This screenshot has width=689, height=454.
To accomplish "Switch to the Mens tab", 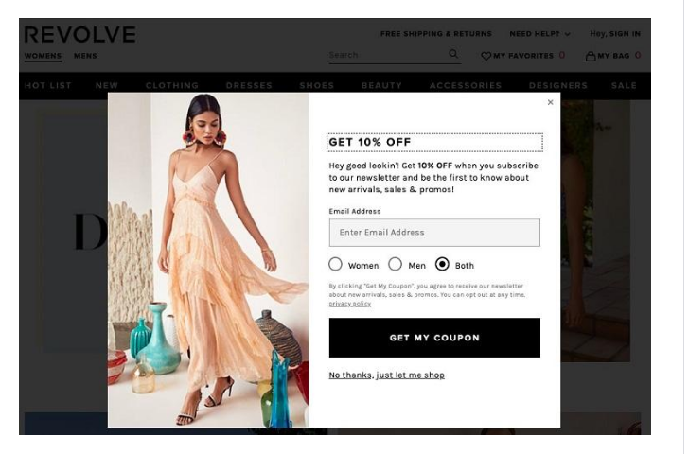I will pyautogui.click(x=86, y=56).
